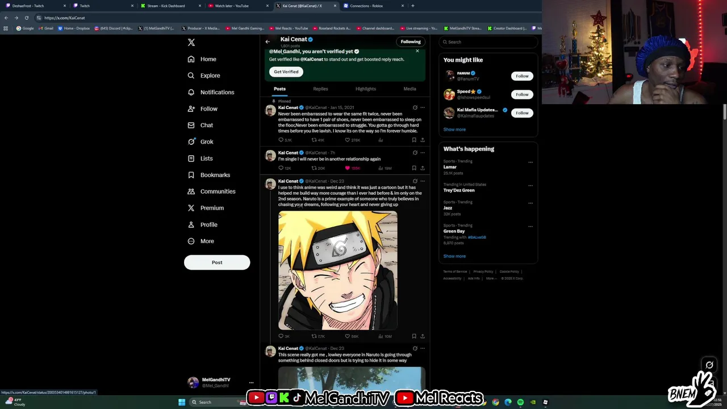Image resolution: width=727 pixels, height=409 pixels.
Task: Follow FANUM in You might like
Action: coord(522,76)
